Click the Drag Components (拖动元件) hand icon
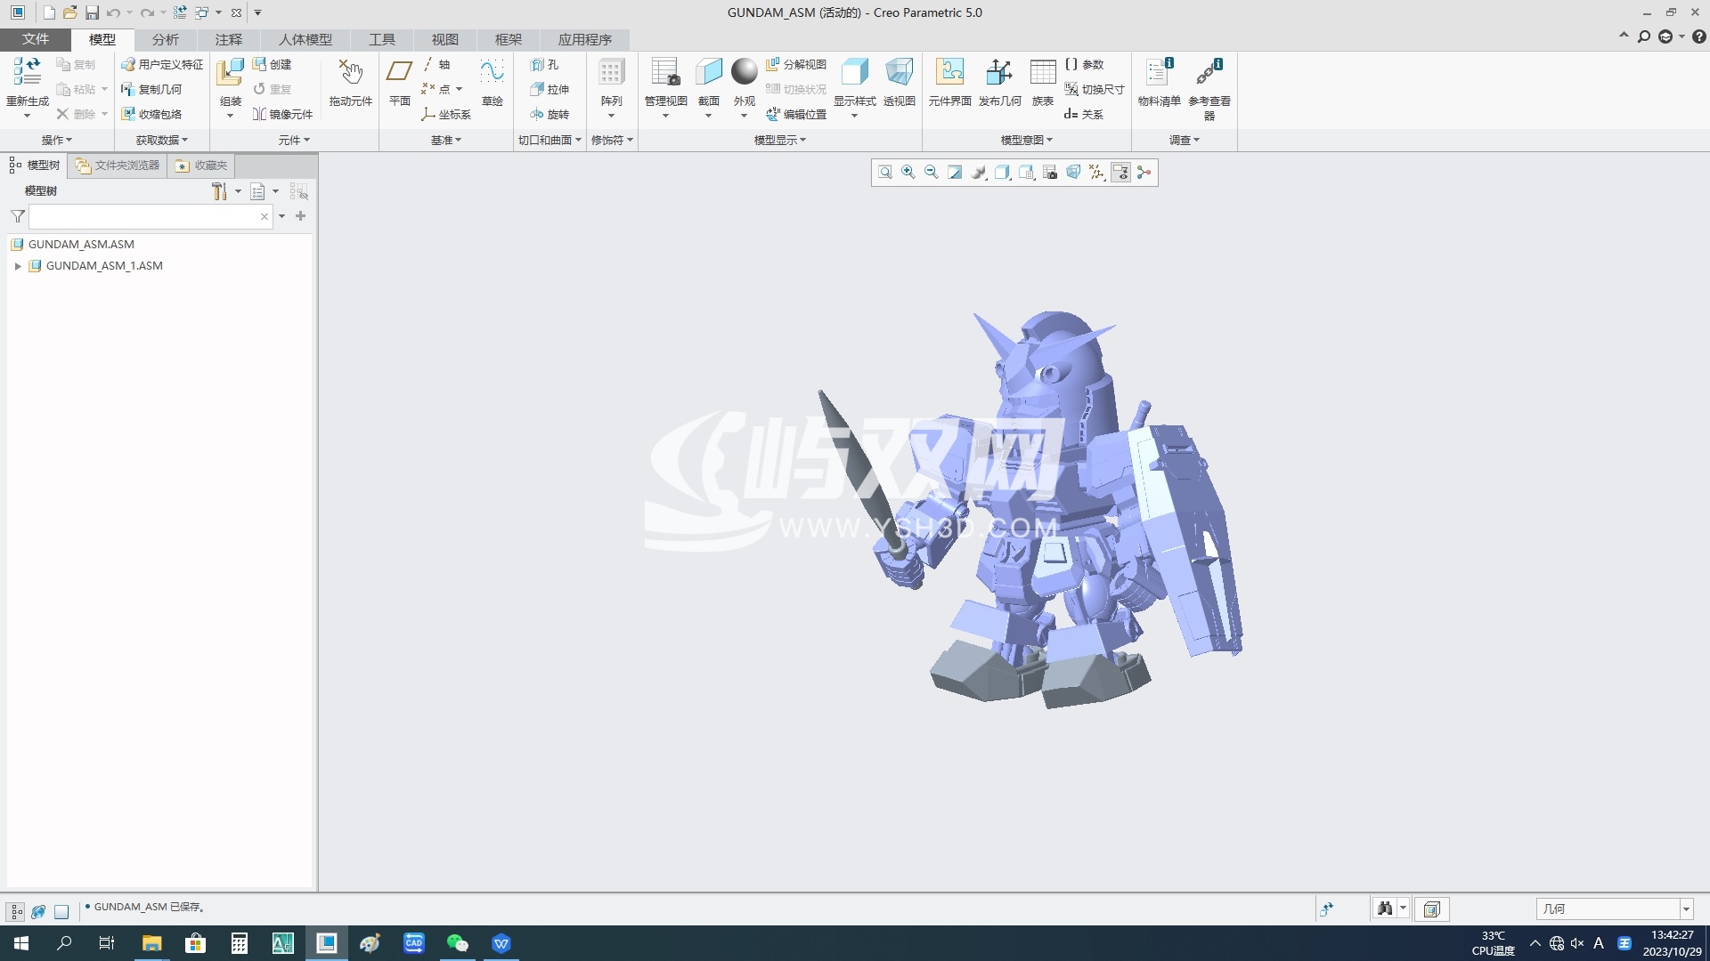The width and height of the screenshot is (1710, 961). point(350,82)
